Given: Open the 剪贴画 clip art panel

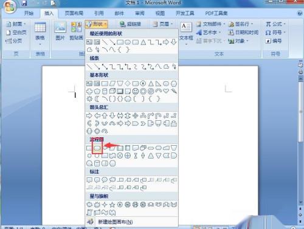Looking at the screenshot, I should tap(76, 31).
